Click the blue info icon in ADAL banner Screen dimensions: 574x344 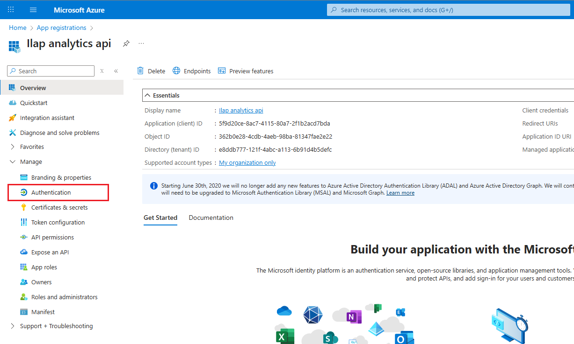[x=153, y=186]
